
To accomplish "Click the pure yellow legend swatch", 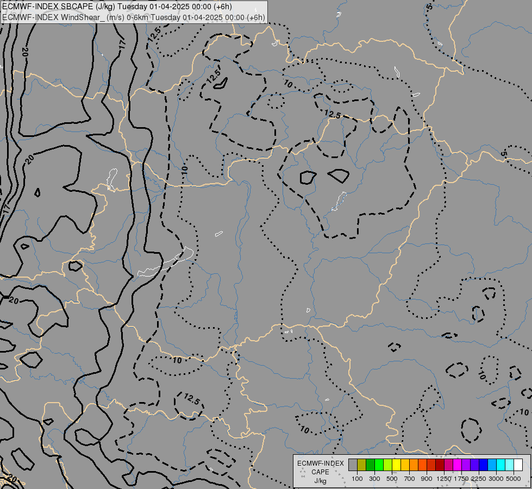I will (x=396, y=465).
